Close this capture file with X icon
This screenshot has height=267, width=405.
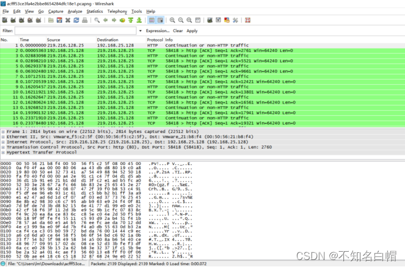coord(68,20)
